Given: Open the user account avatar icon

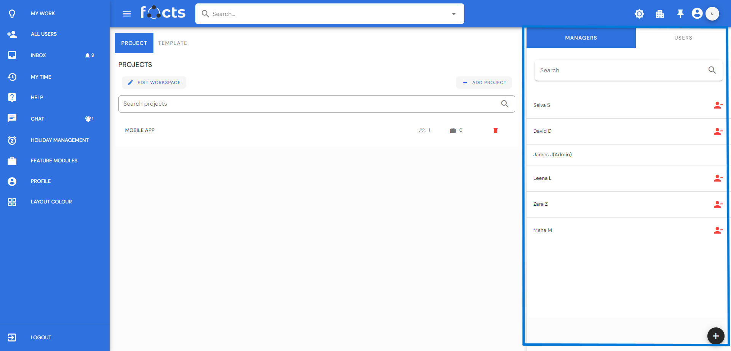Looking at the screenshot, I should (x=697, y=14).
